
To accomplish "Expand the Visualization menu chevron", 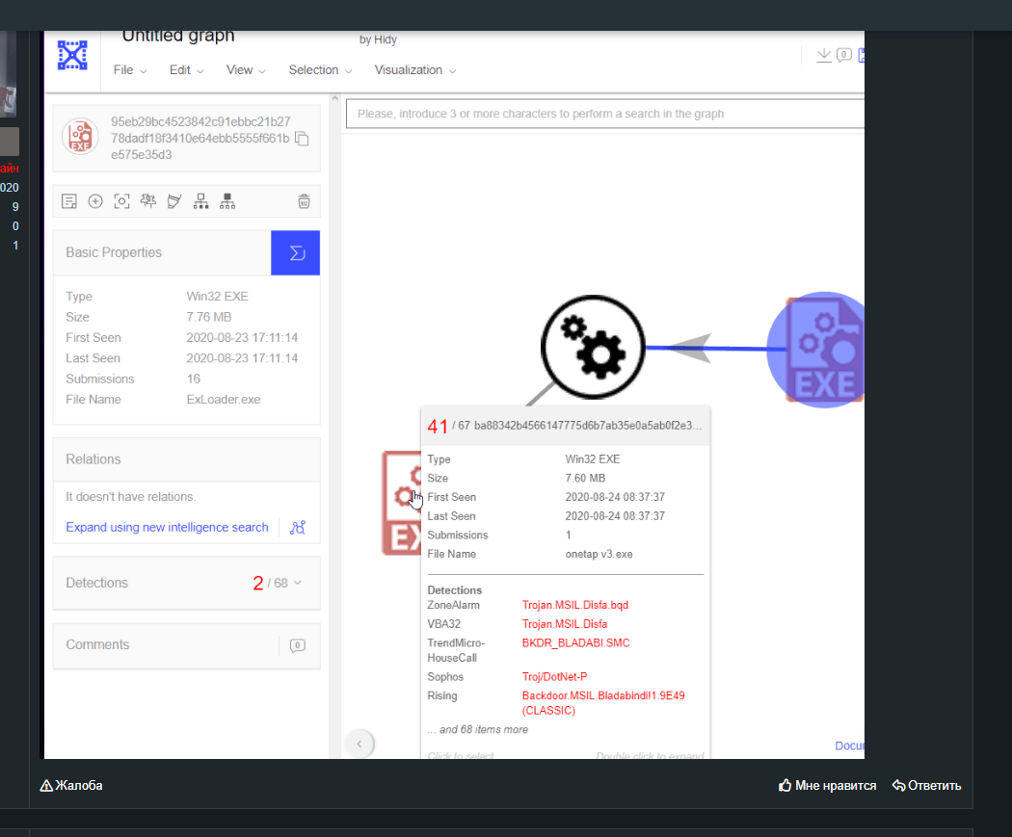I will click(x=452, y=71).
